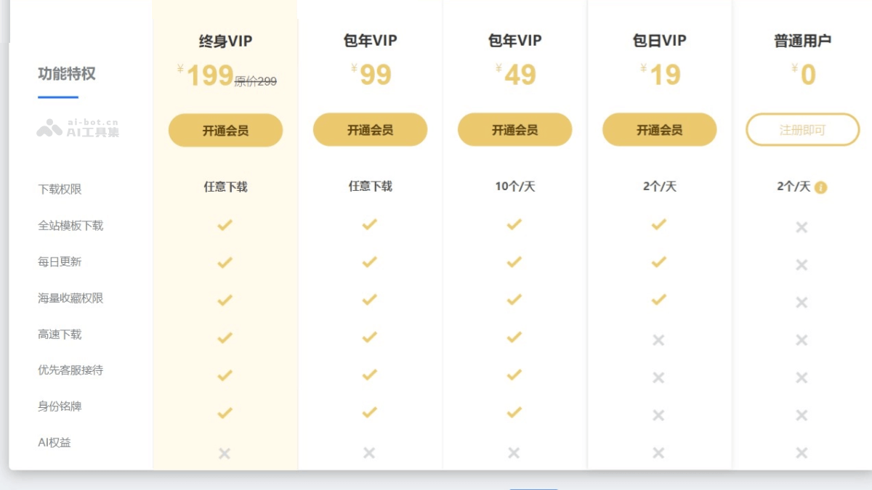
Task: Click the 终身VIP plan title
Action: [225, 41]
